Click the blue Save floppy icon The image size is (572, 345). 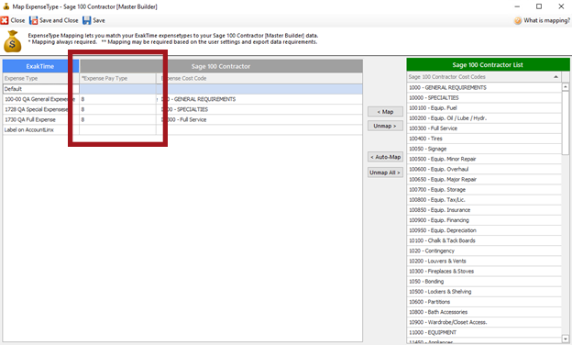87,20
